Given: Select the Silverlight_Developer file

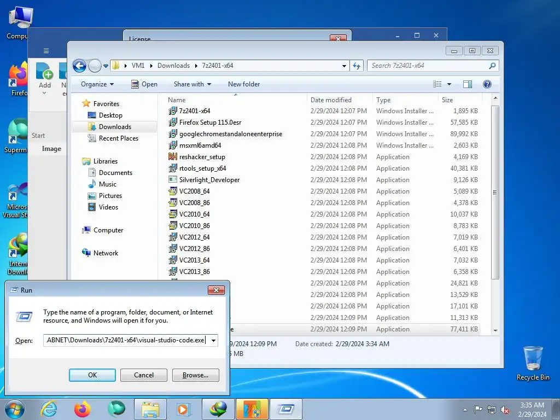Looking at the screenshot, I should tap(209, 179).
